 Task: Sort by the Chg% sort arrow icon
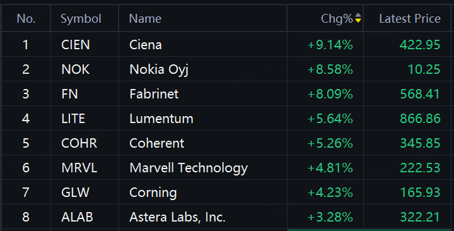click(358, 18)
